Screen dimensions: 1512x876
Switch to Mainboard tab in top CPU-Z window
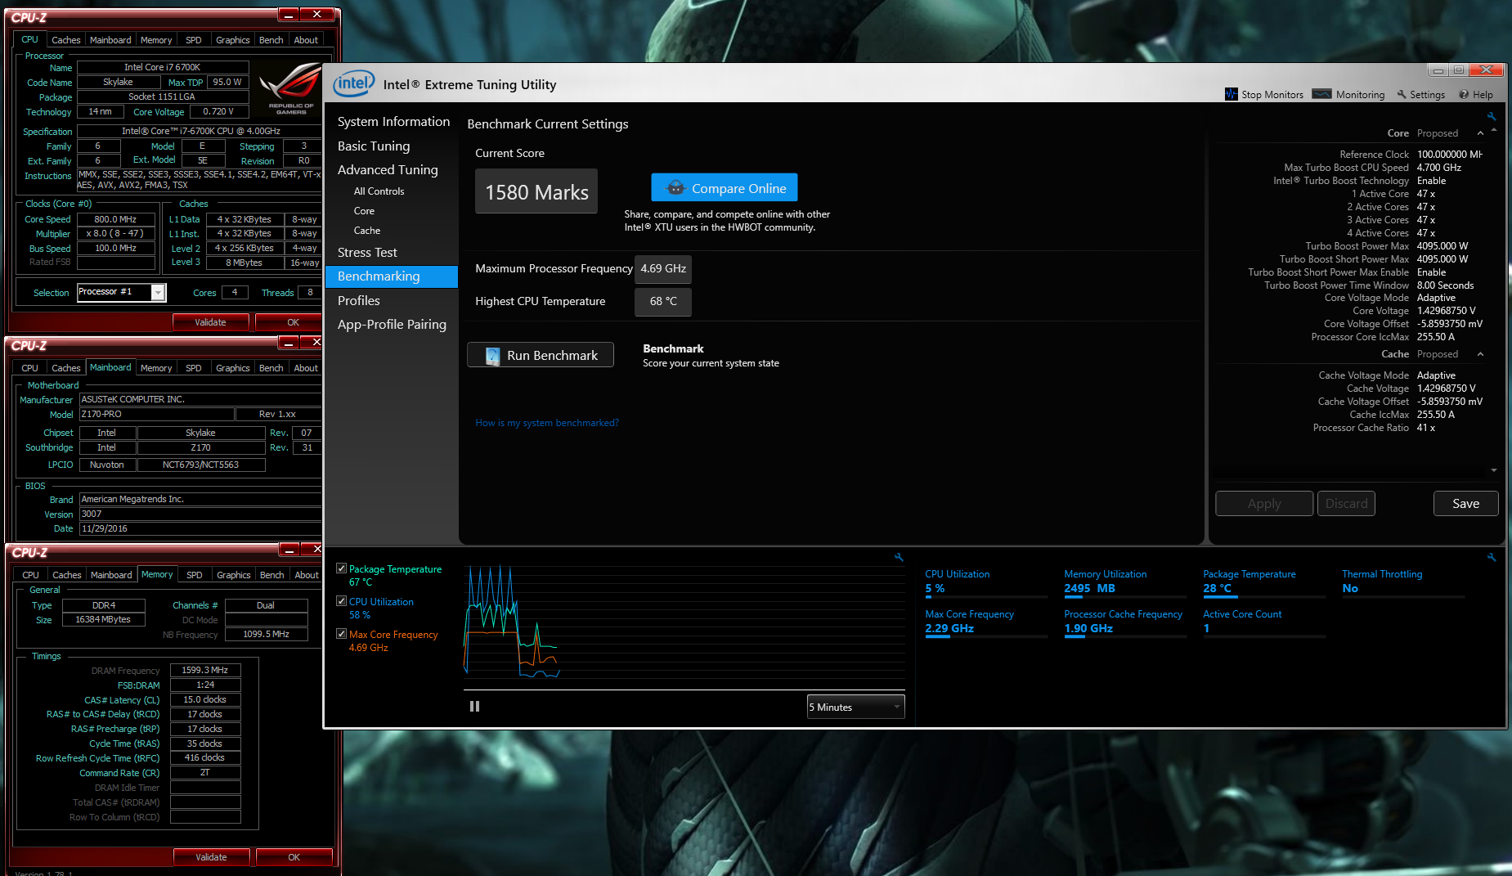(110, 40)
